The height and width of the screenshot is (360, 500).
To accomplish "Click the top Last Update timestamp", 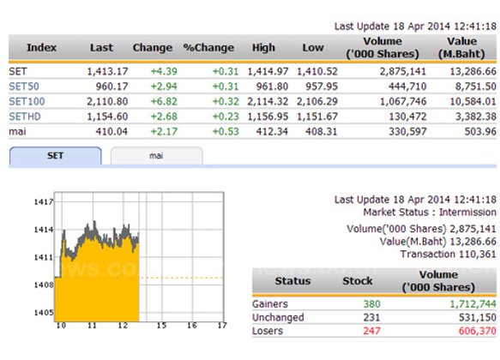I will coord(415,26).
